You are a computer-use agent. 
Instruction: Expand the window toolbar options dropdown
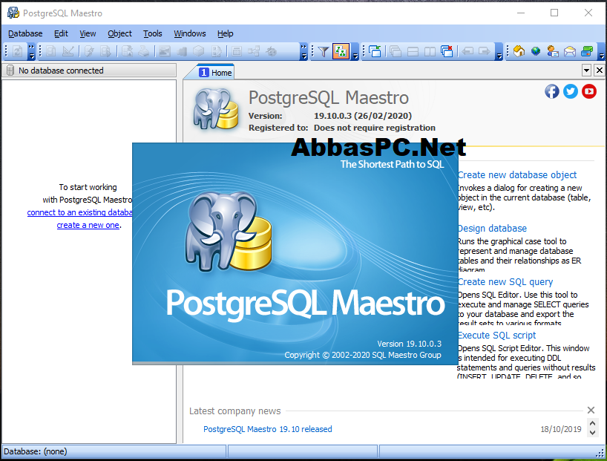click(499, 51)
